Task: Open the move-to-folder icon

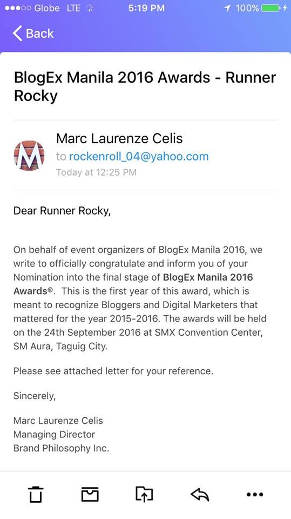Action: (145, 494)
